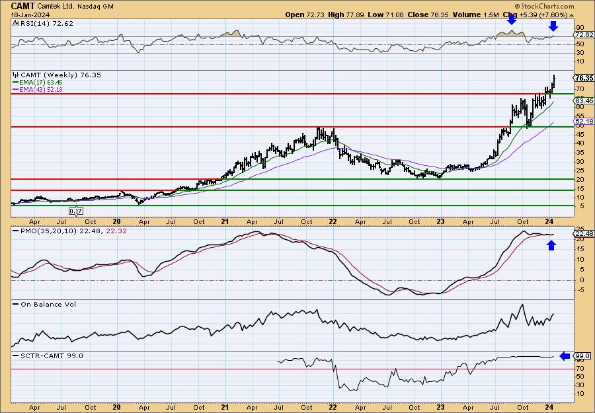Click the green EMA(17) legend line swatch
This screenshot has height=413, width=595.
tap(16, 83)
